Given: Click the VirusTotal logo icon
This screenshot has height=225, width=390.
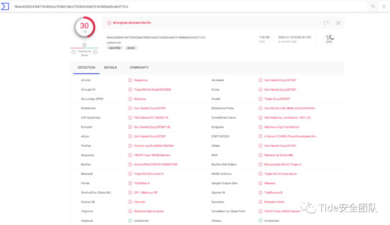Looking at the screenshot, I should pyautogui.click(x=5, y=7).
